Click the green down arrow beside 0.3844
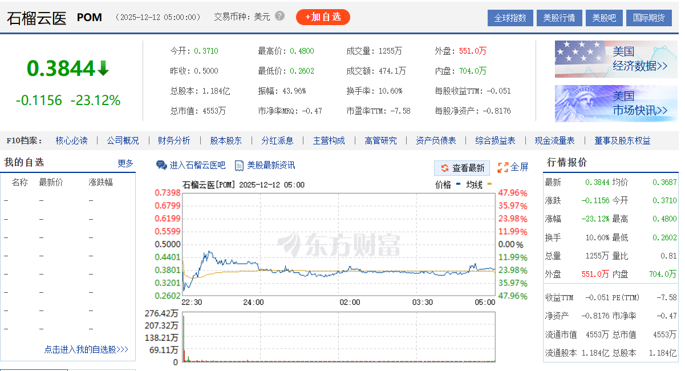Image resolution: width=685 pixels, height=371 pixels. click(x=103, y=69)
